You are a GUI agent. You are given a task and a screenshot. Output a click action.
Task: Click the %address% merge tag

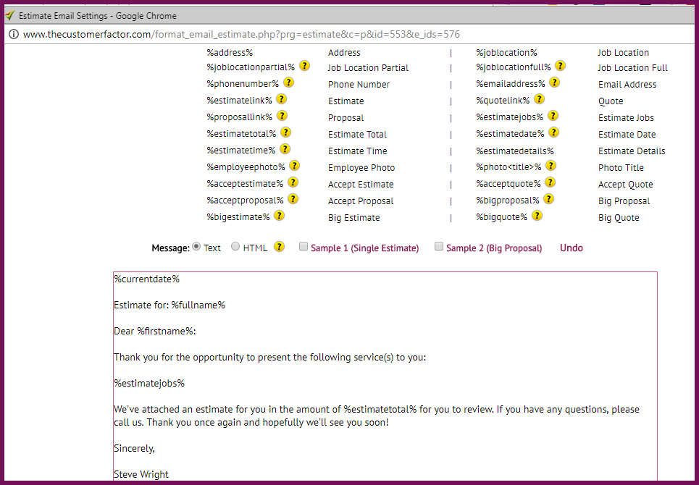coord(230,53)
